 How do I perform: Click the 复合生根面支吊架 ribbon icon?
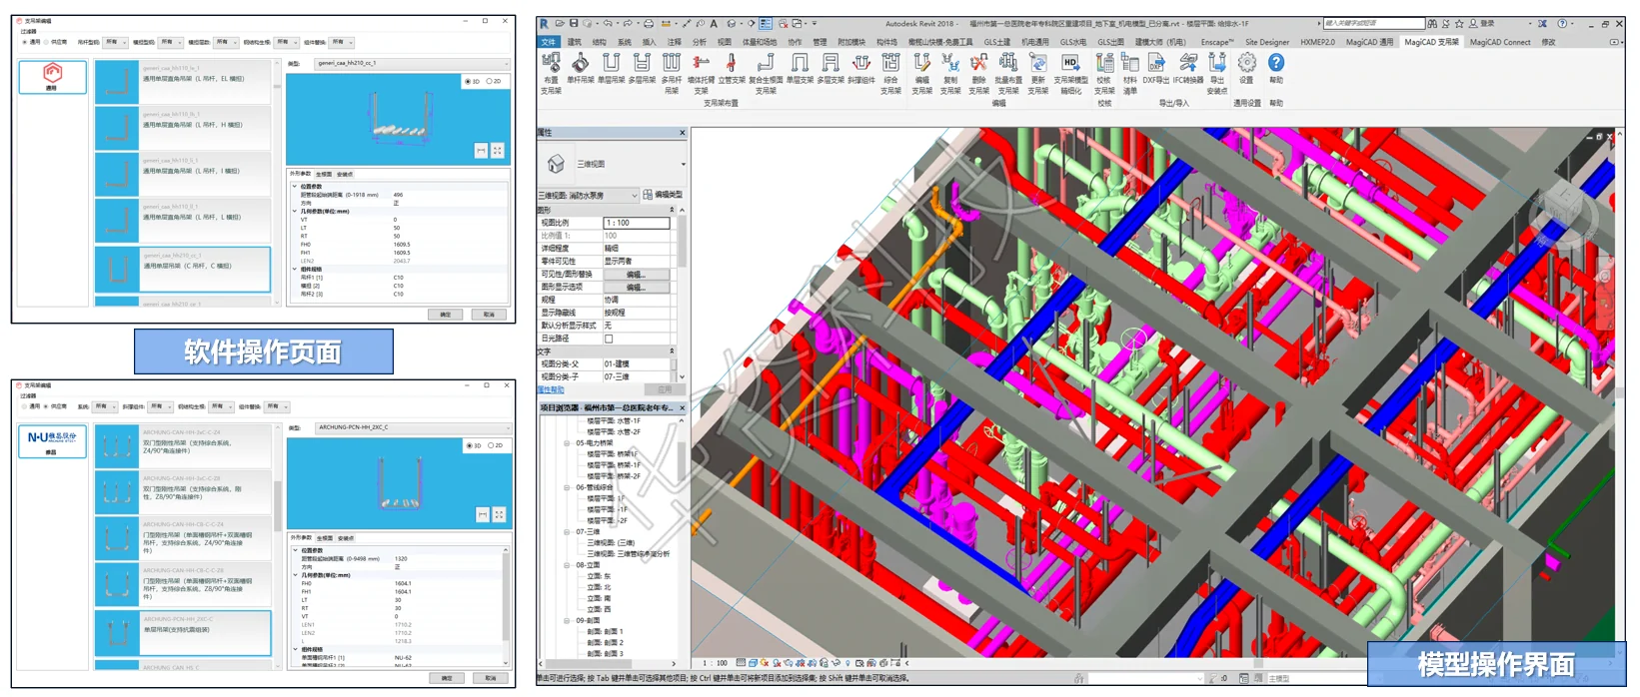tap(766, 64)
